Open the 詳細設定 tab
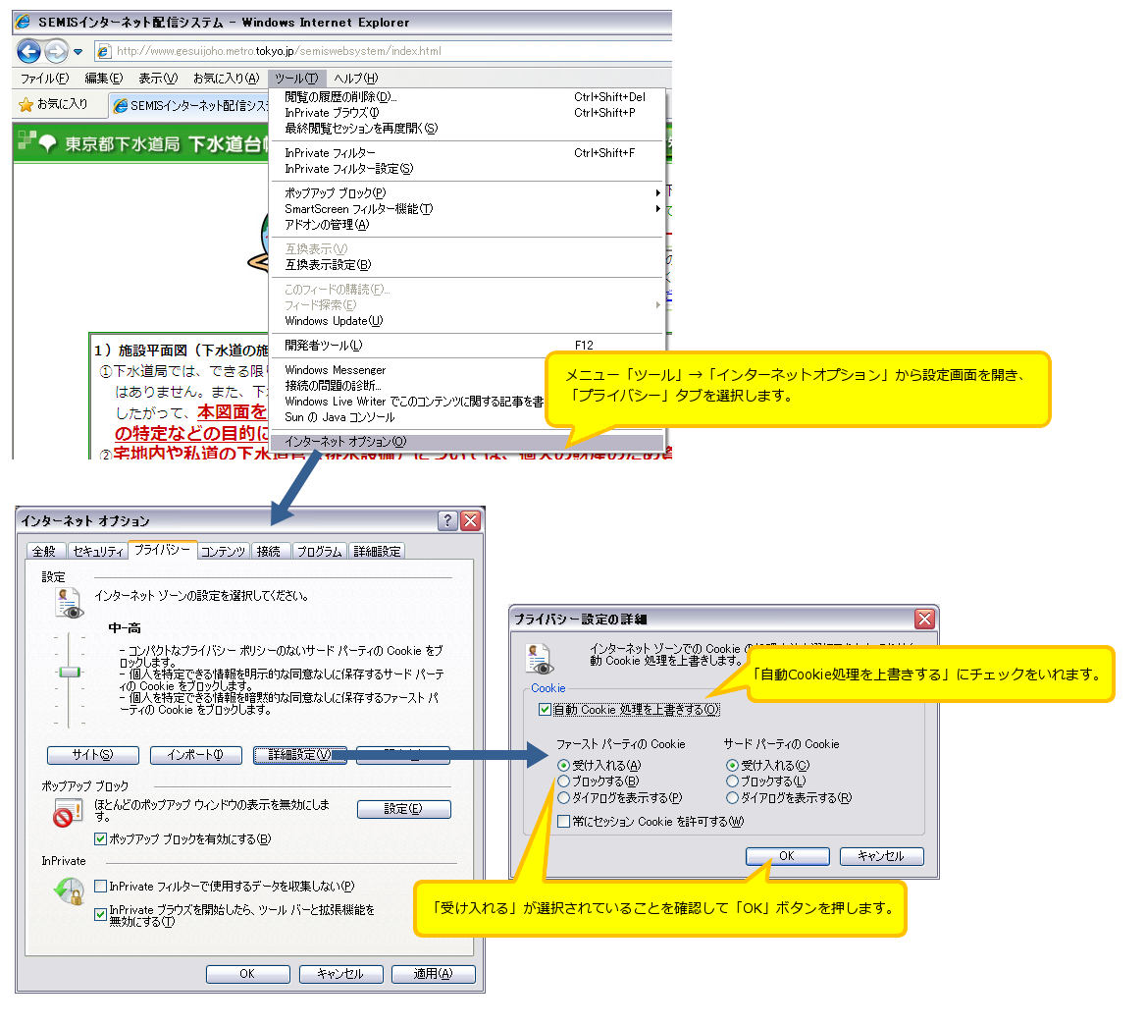 coord(377,551)
